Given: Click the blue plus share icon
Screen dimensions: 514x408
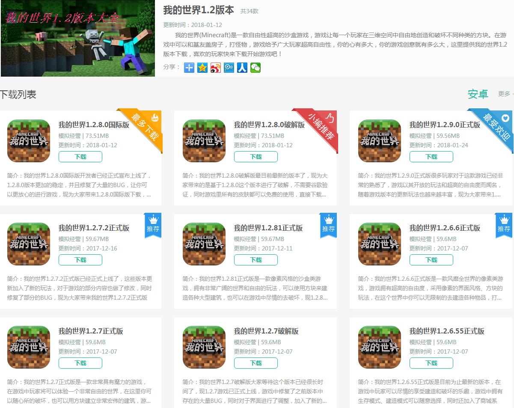Looking at the screenshot, I should click(x=189, y=68).
